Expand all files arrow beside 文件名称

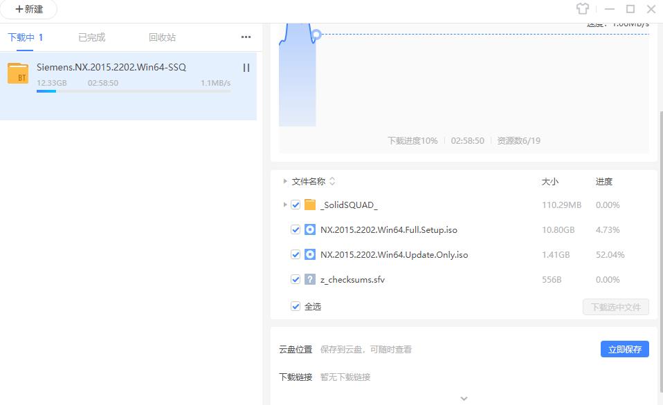tap(285, 181)
